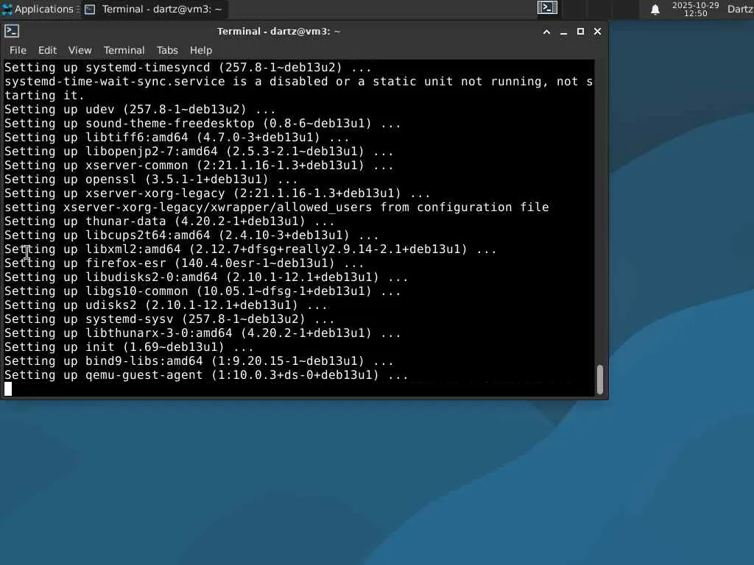The height and width of the screenshot is (565, 754).
Task: Click the line 'Setting up systemd-timesyncd'
Action: pos(188,67)
